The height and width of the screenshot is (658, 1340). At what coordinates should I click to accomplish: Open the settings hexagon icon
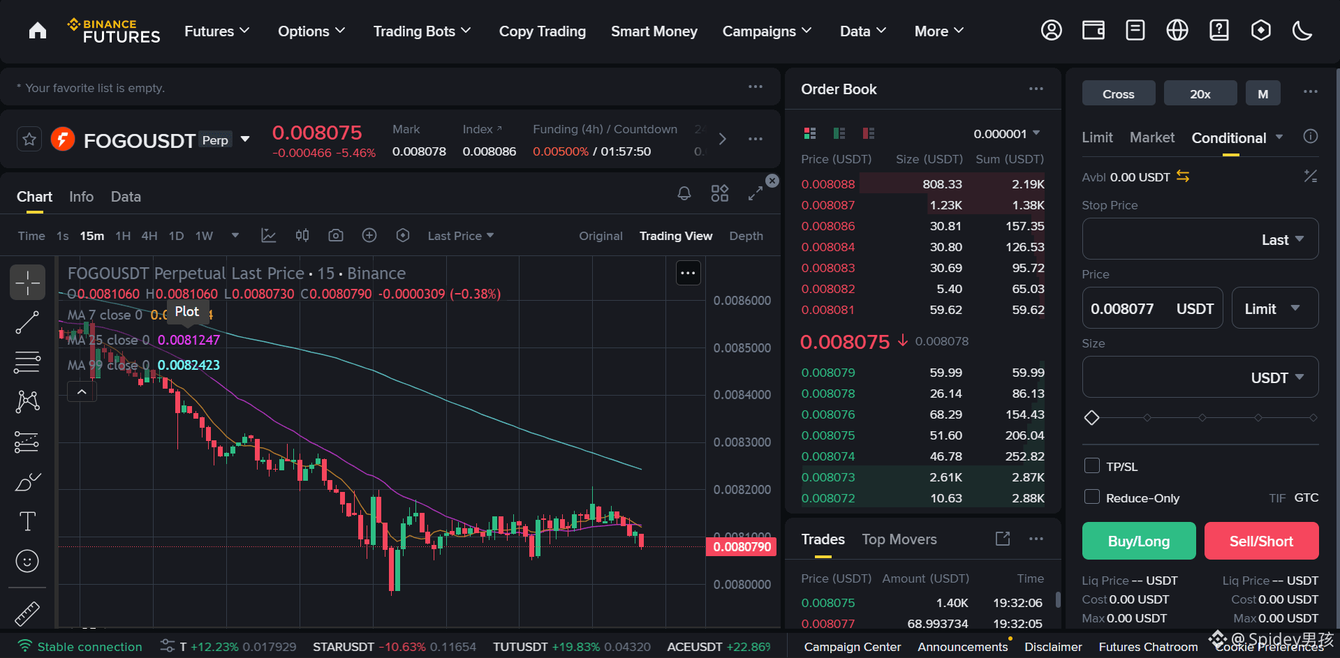point(1261,31)
